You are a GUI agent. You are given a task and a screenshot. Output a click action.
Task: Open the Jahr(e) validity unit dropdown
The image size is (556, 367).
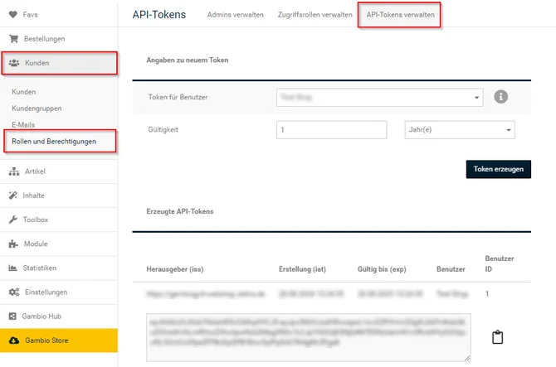tap(460, 130)
